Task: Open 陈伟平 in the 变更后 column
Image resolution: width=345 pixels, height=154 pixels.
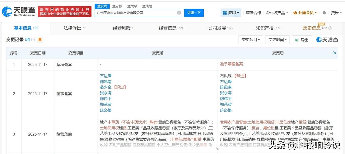Action: coord(226,99)
